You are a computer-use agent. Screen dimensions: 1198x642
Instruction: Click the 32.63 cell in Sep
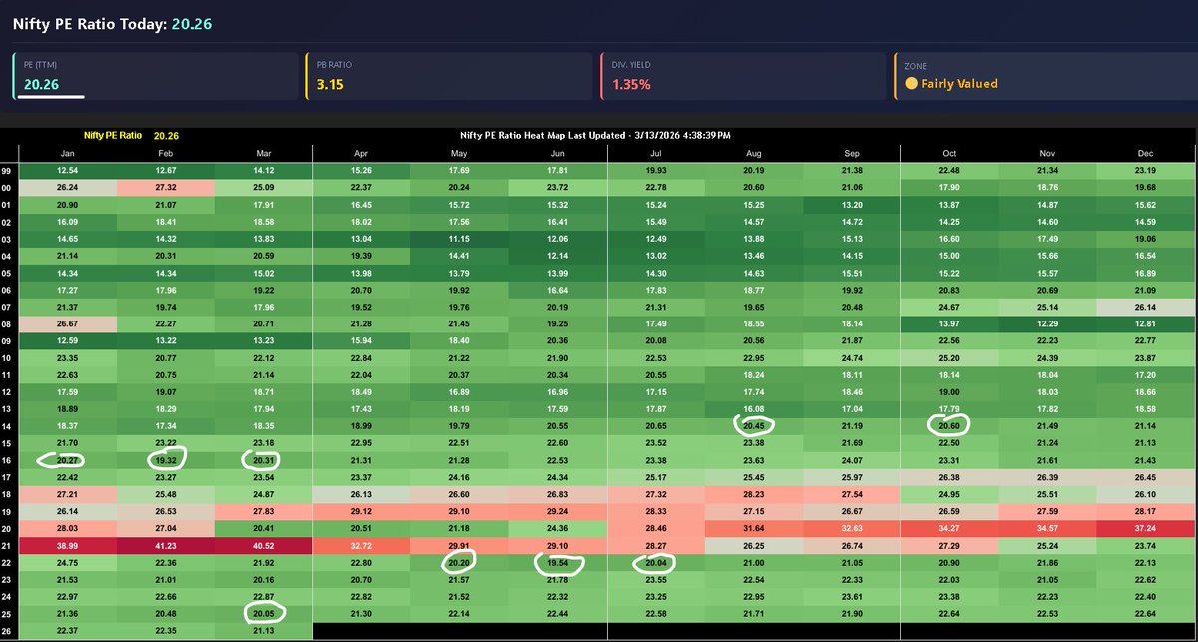click(x=852, y=529)
